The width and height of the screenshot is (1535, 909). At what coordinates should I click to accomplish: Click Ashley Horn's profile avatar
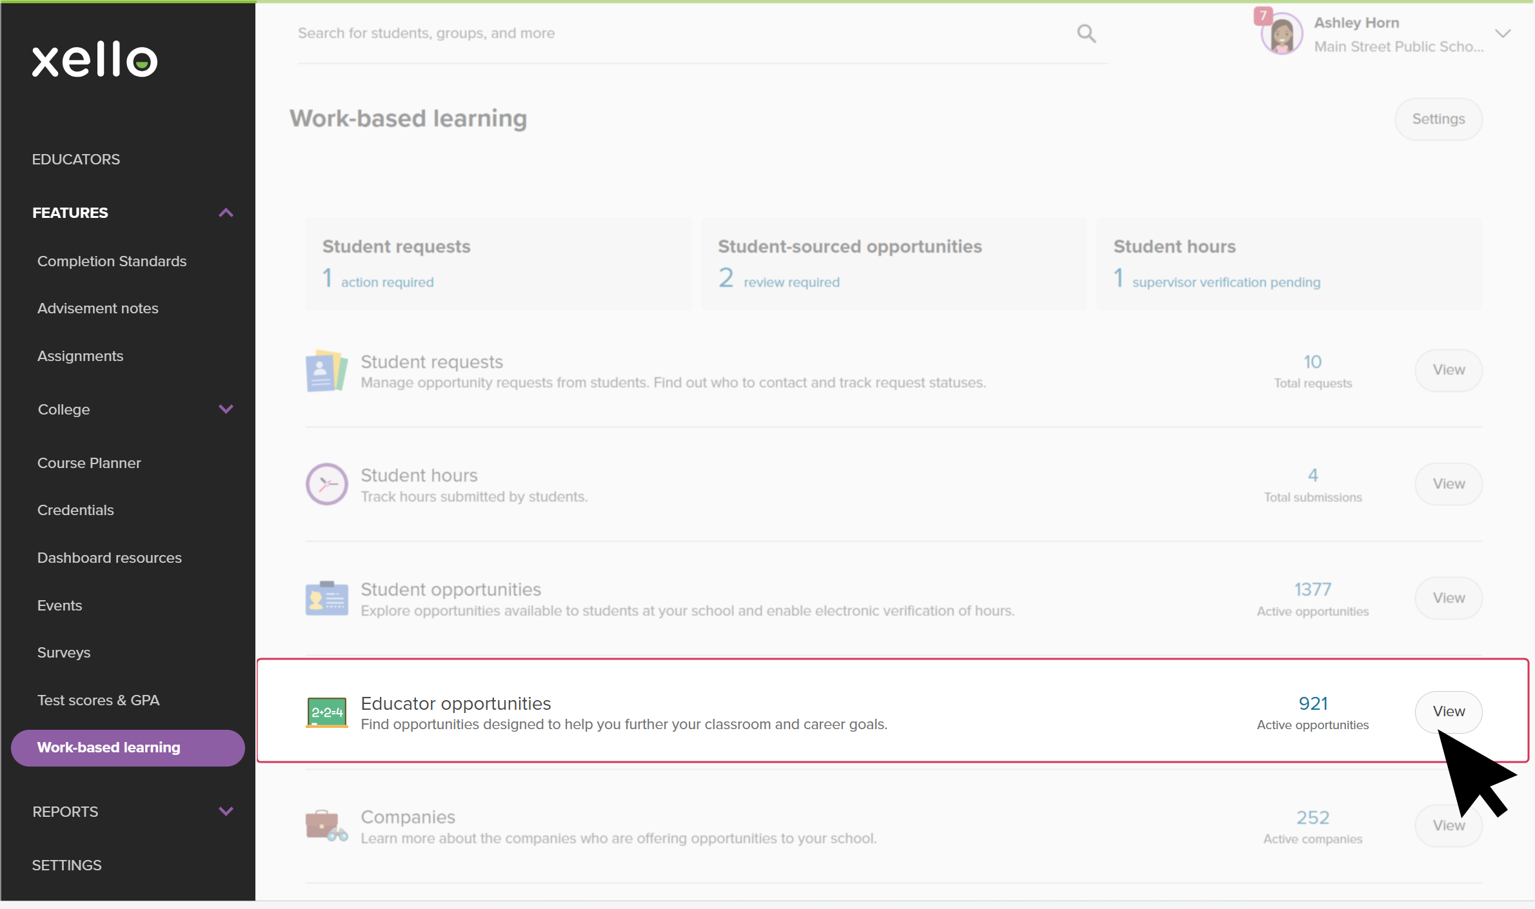coord(1281,34)
